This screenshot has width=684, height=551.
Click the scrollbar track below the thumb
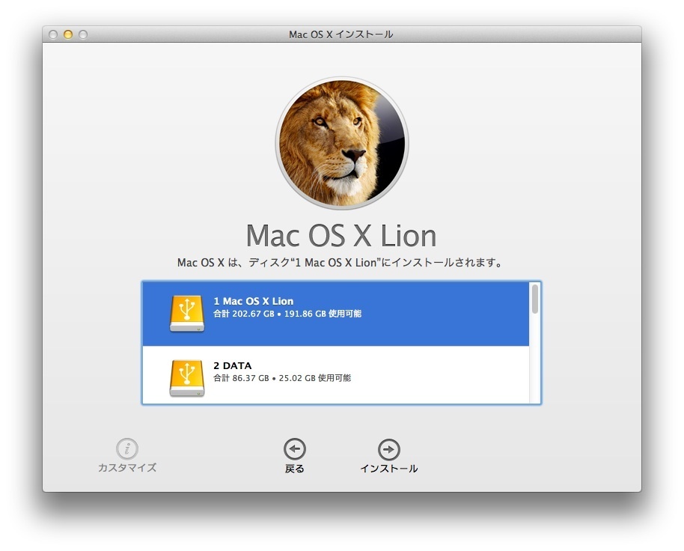[x=534, y=359]
